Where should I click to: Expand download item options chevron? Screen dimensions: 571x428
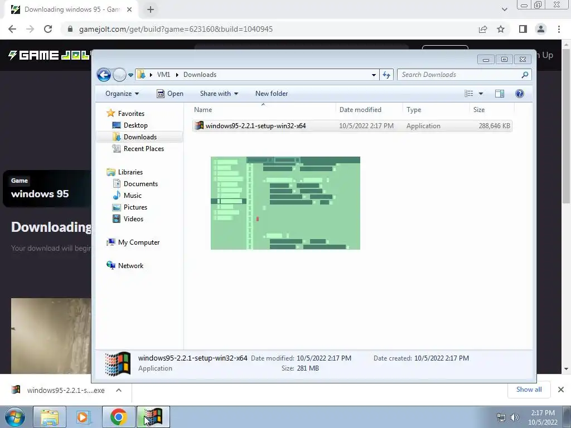point(119,390)
